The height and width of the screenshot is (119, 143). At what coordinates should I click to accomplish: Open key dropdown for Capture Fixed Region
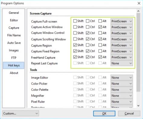[x=122, y=51]
